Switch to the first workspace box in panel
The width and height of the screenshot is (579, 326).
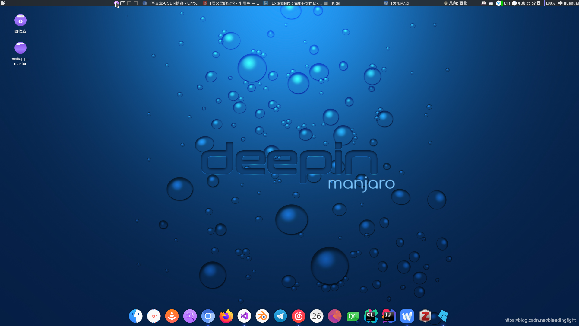129,3
